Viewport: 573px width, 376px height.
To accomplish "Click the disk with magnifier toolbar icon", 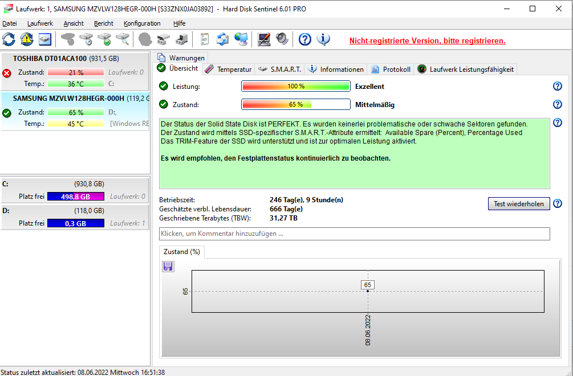I will pyautogui.click(x=123, y=39).
